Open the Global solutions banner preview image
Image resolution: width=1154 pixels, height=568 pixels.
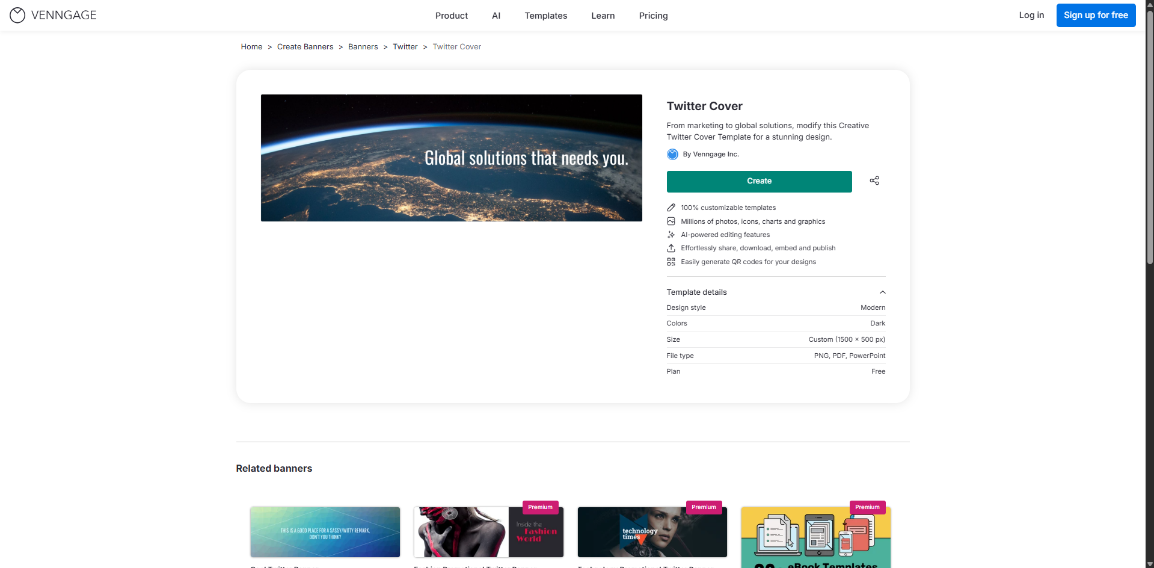452,158
